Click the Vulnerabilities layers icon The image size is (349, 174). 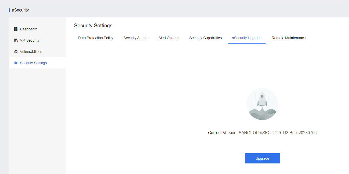[16, 52]
